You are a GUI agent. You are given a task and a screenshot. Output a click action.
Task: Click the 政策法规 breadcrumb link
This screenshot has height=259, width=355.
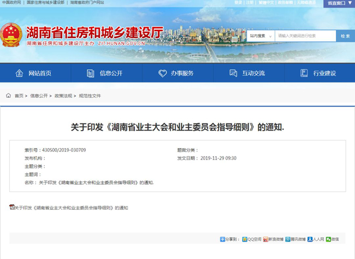(63, 96)
